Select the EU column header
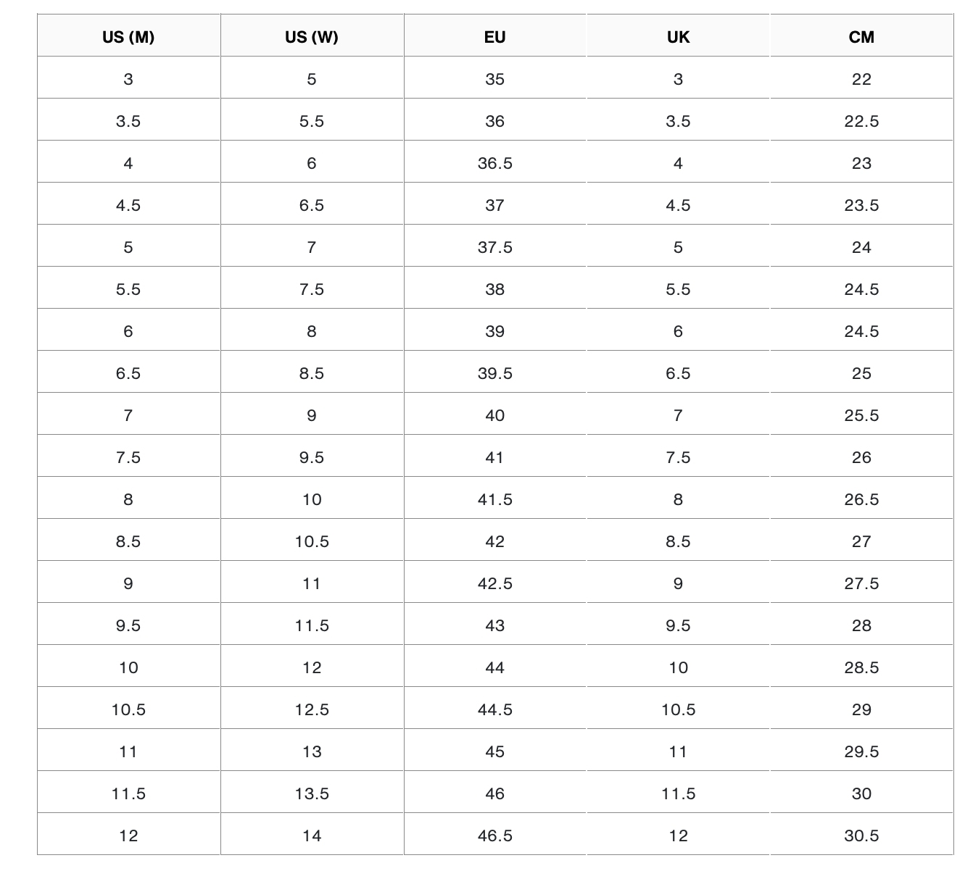Screen dimensions: 973x871 point(494,37)
